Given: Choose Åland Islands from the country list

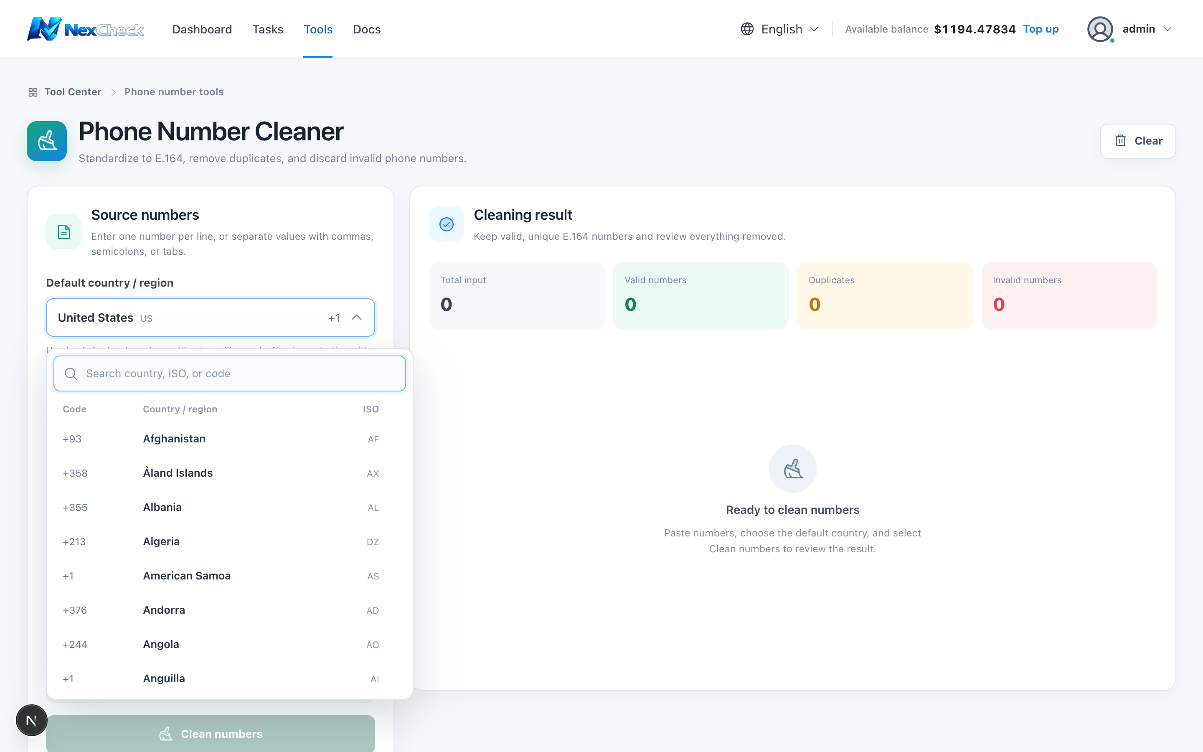Looking at the screenshot, I should pyautogui.click(x=229, y=473).
